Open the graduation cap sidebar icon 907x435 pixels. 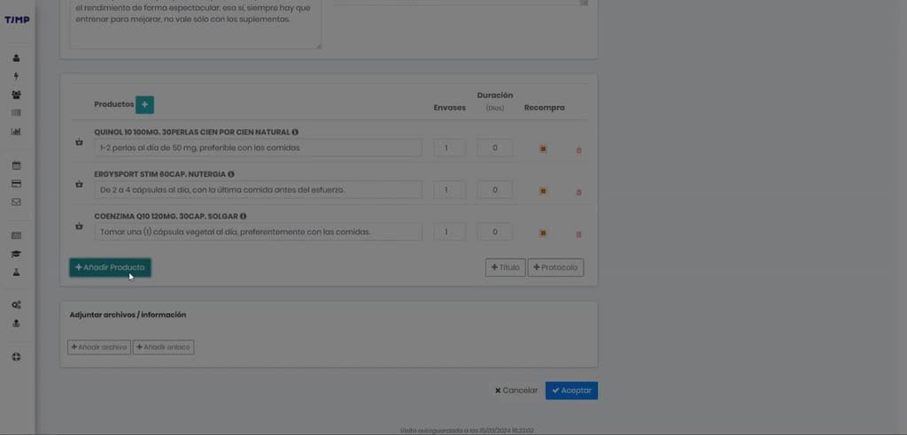pyautogui.click(x=16, y=254)
